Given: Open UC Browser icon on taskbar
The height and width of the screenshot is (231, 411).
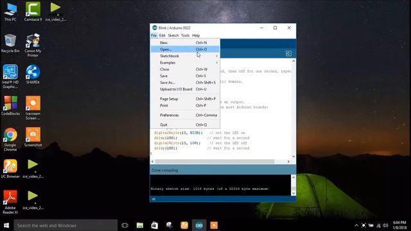Looking at the screenshot, I should point(184,225).
